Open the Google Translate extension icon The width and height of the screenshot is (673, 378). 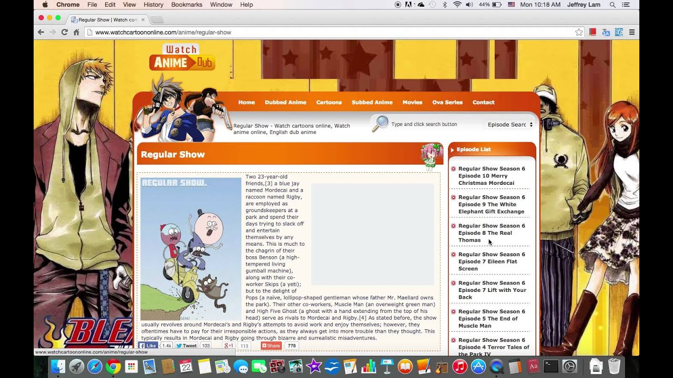606,32
